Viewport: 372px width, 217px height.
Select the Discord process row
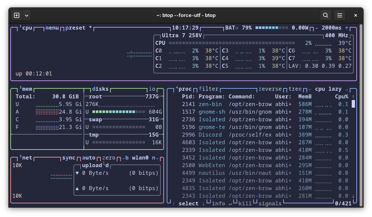pos(233,135)
